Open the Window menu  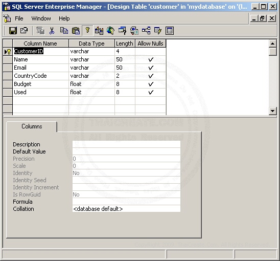click(41, 18)
